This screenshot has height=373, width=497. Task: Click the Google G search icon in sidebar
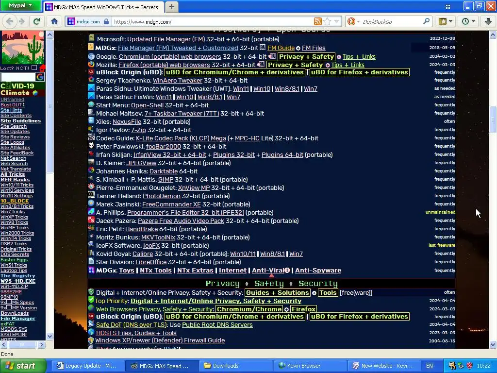click(40, 77)
